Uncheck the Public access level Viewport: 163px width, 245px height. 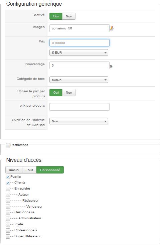coord(8,177)
